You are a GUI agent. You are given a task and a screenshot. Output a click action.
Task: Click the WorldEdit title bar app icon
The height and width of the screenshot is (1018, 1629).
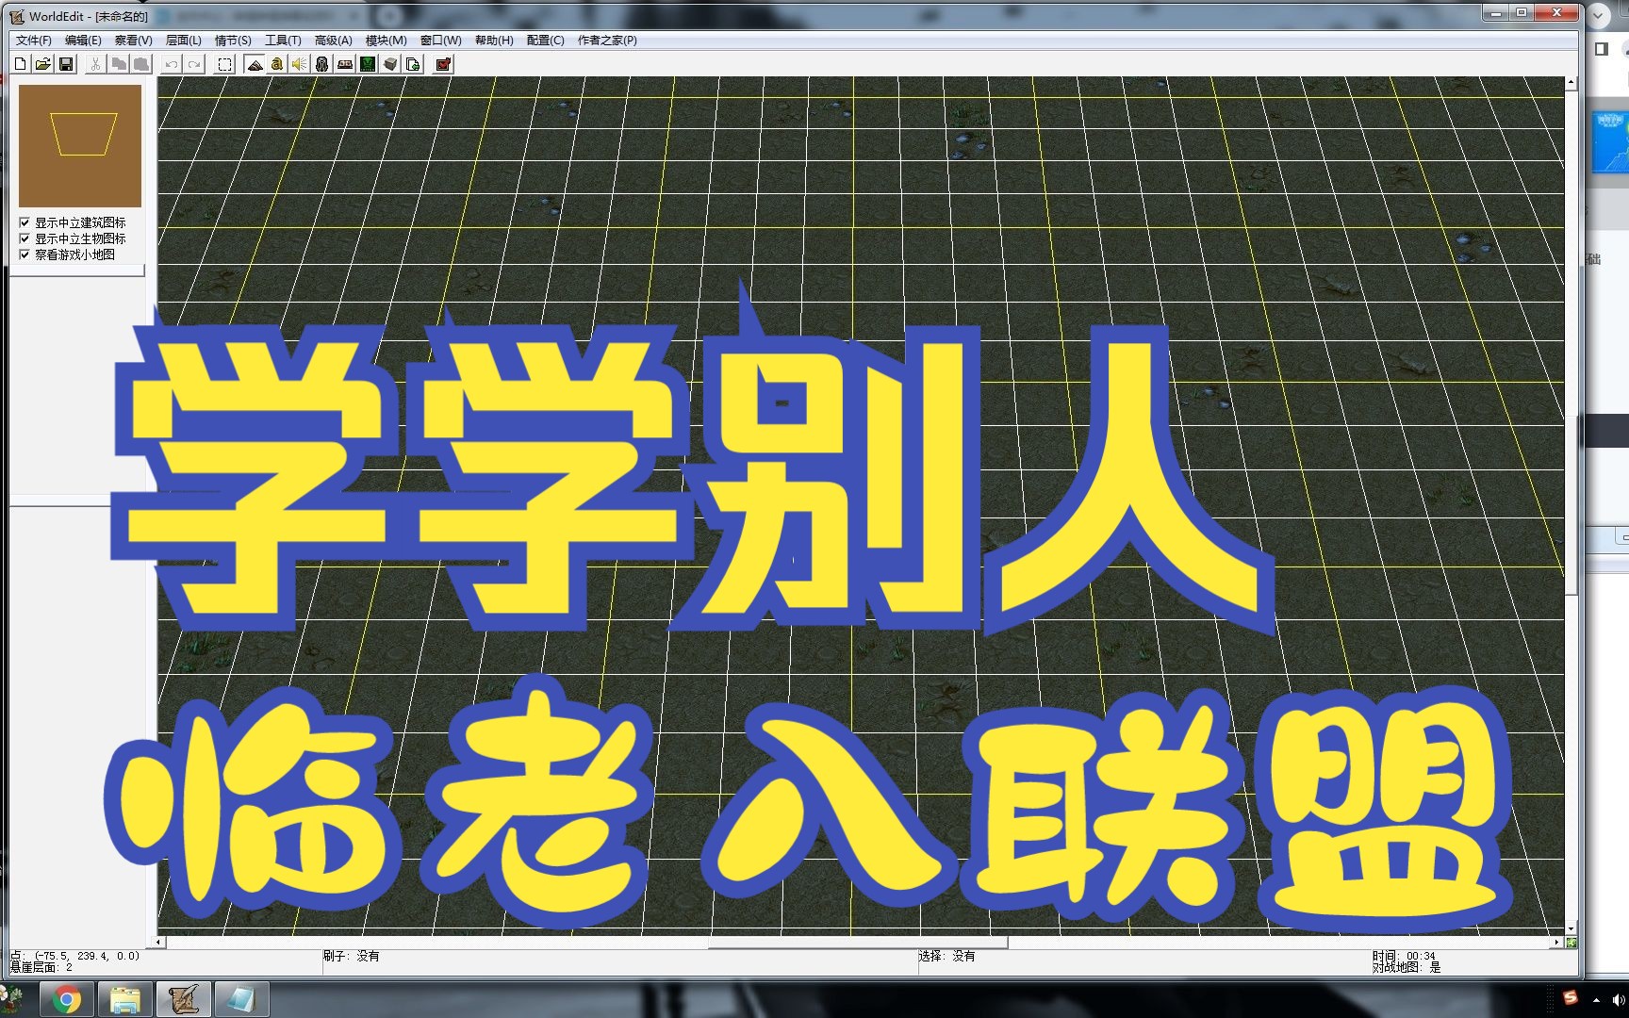(17, 16)
